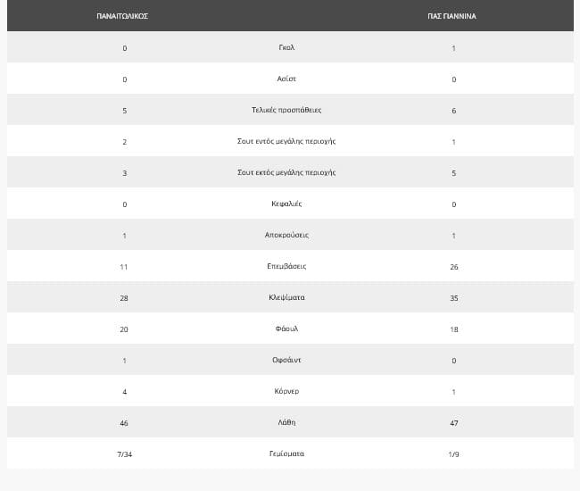The image size is (580, 491).
Task: Click the Σουτ εντός μεγάλης περιοχής label
Action: (286, 141)
